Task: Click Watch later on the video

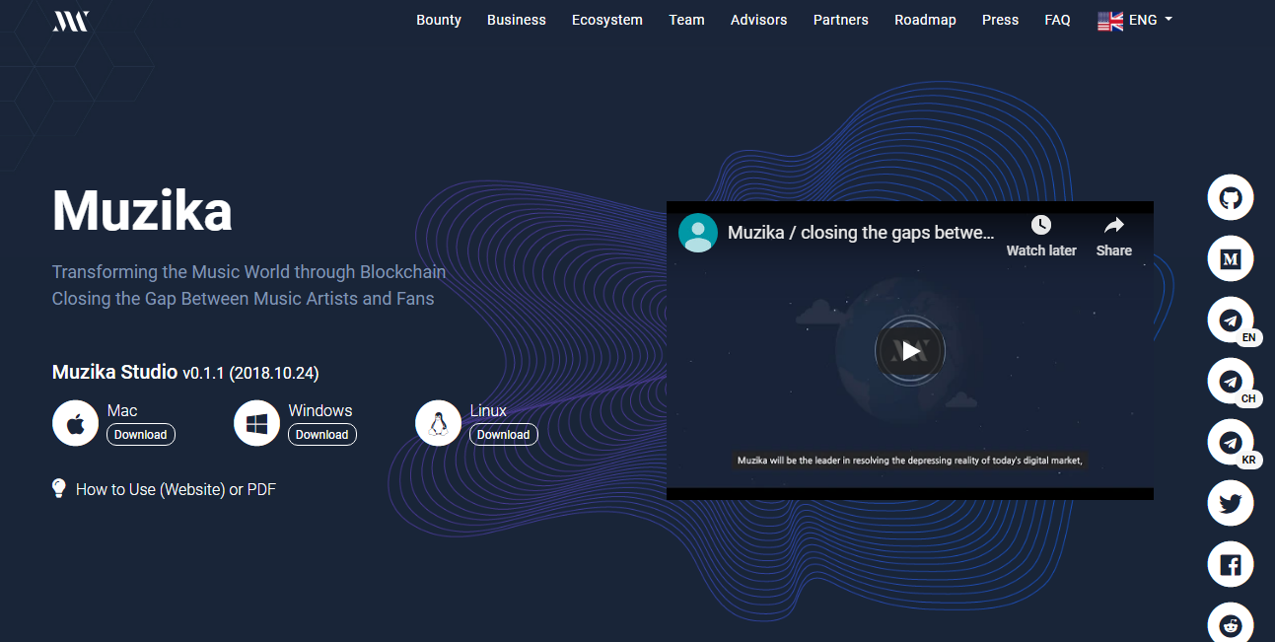Action: [1040, 237]
